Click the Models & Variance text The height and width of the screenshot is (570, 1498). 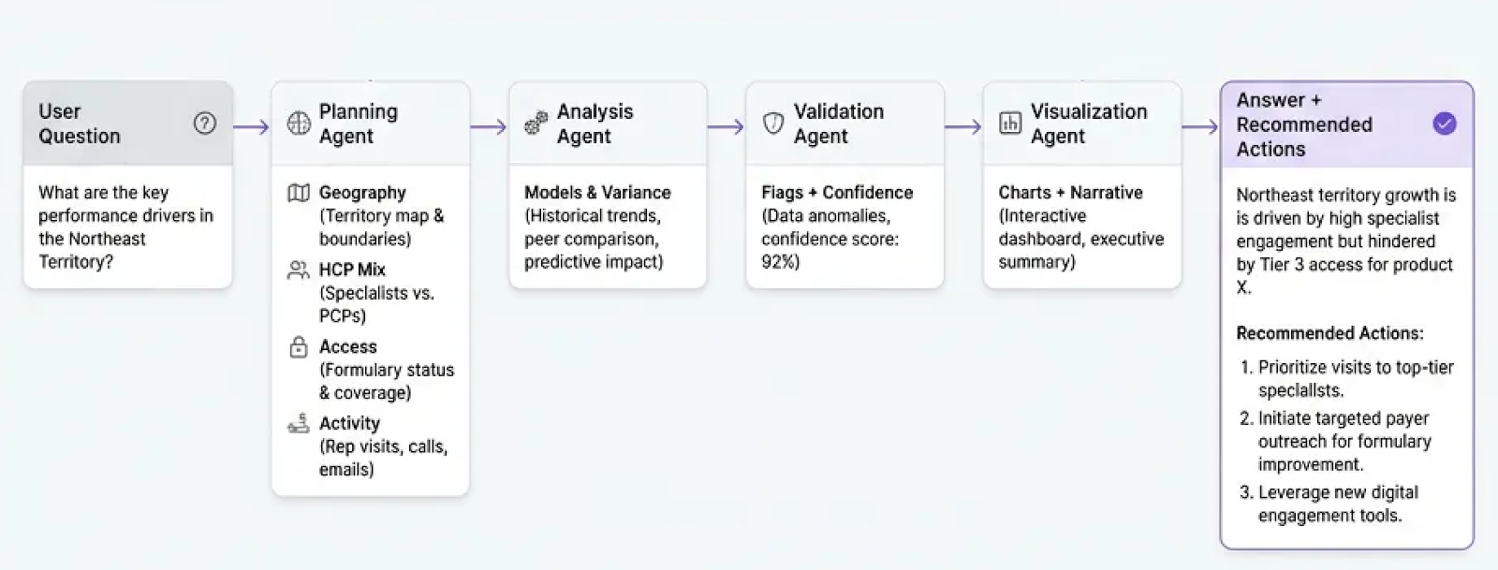click(x=597, y=193)
